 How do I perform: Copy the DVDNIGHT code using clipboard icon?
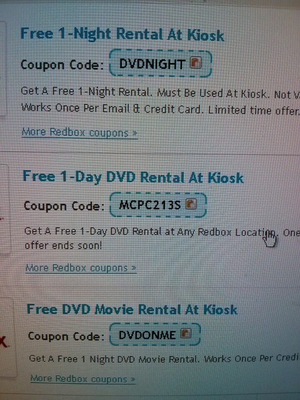point(196,62)
